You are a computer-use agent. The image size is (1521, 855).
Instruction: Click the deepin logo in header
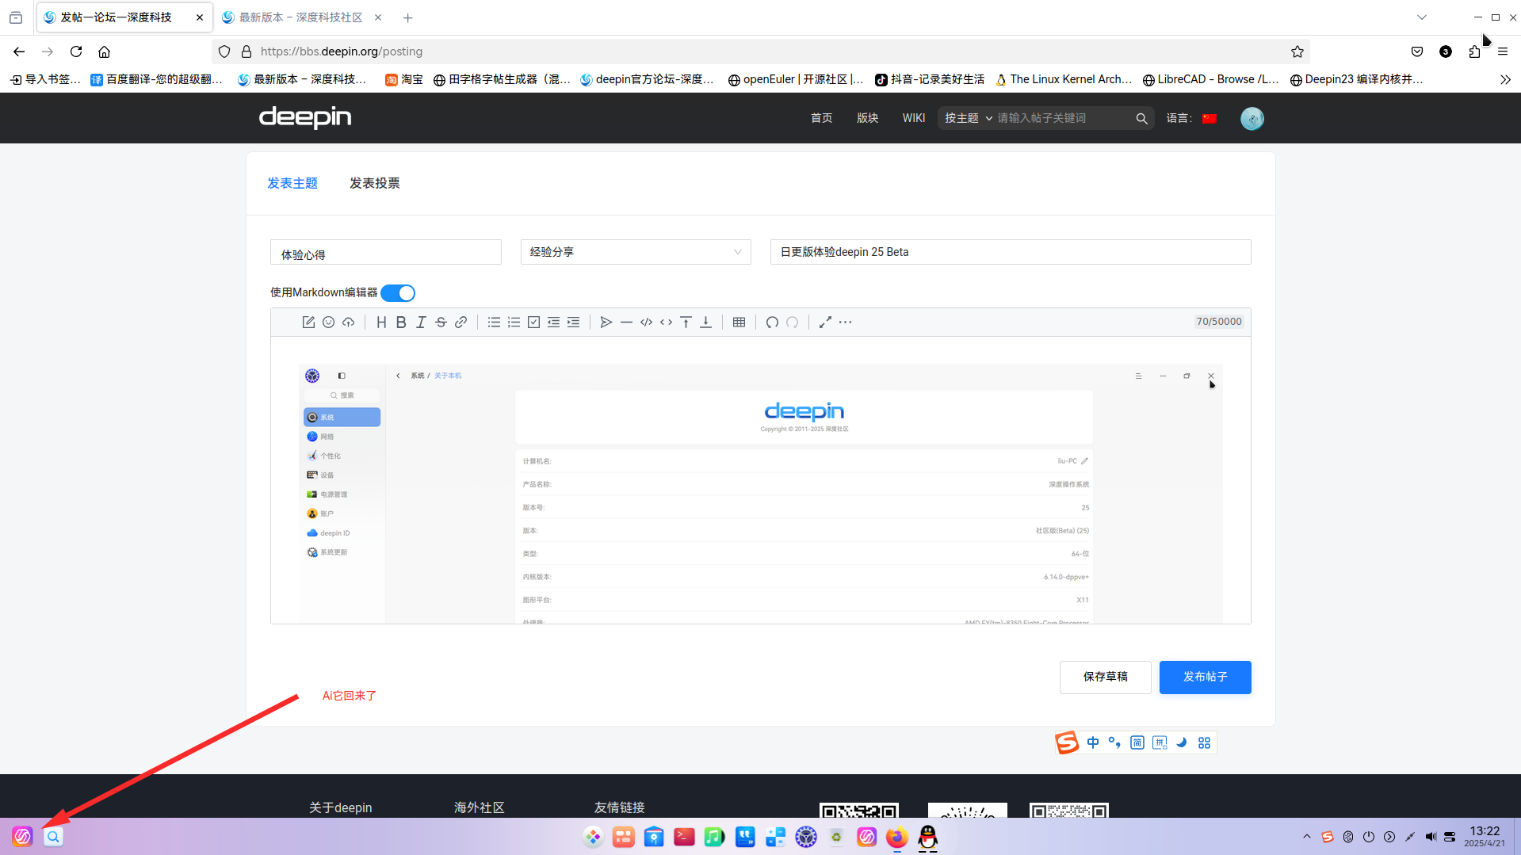click(305, 117)
